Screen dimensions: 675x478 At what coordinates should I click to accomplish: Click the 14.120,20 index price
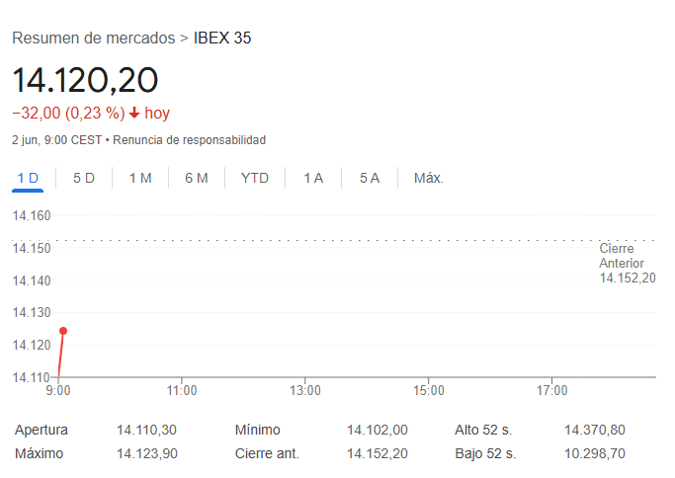coord(85,80)
